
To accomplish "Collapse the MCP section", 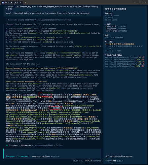I will 106,24.
